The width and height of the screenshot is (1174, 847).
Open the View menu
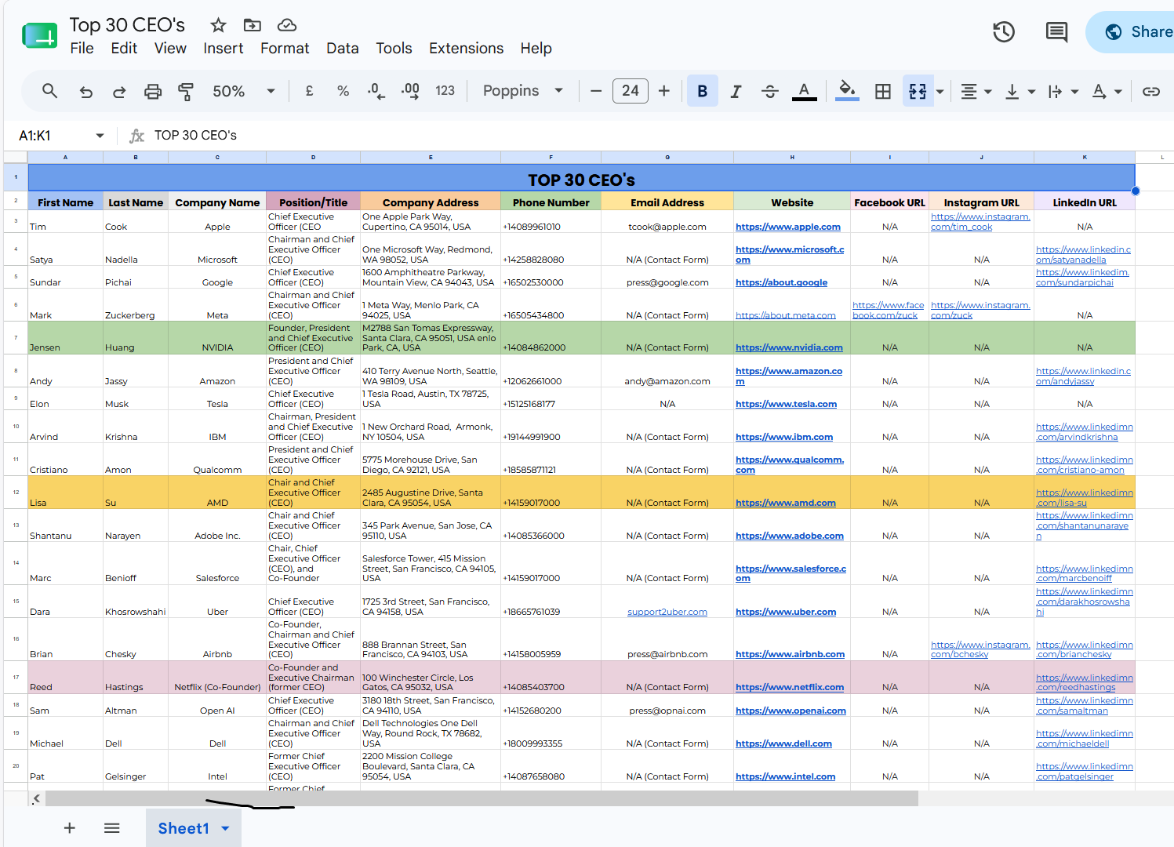coord(170,49)
